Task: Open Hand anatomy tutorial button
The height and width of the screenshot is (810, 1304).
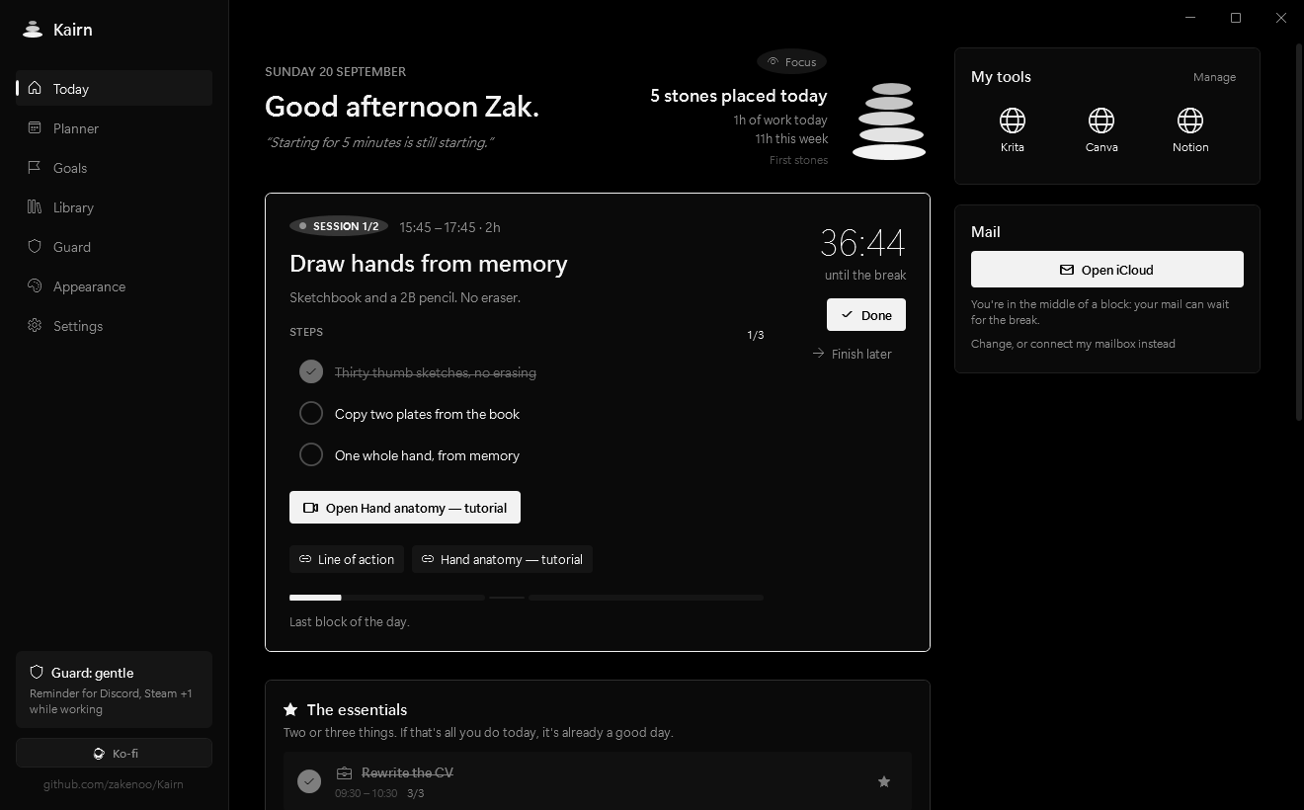Action: coord(405,508)
